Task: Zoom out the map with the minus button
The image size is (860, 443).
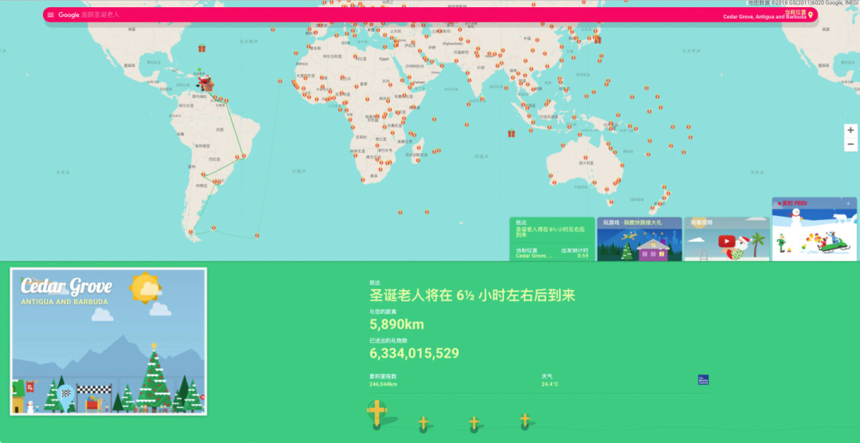Action: (x=850, y=144)
